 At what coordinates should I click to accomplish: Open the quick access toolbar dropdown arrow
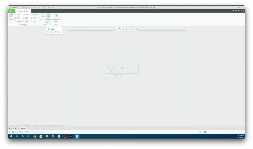point(54,8)
